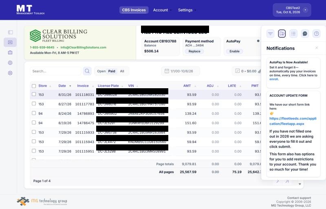
Task: Click Replace payment method button
Action: pos(194,51)
